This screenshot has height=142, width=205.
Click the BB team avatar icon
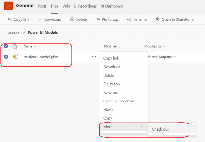[9, 6]
